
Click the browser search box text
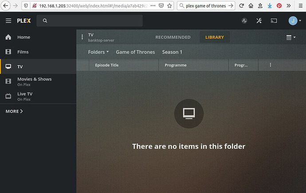click(x=206, y=6)
